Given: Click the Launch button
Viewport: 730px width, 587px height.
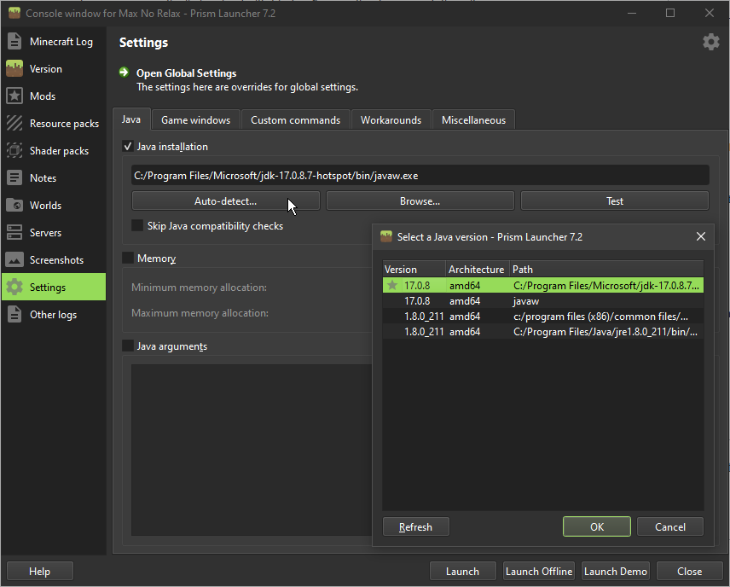Looking at the screenshot, I should pos(462,571).
